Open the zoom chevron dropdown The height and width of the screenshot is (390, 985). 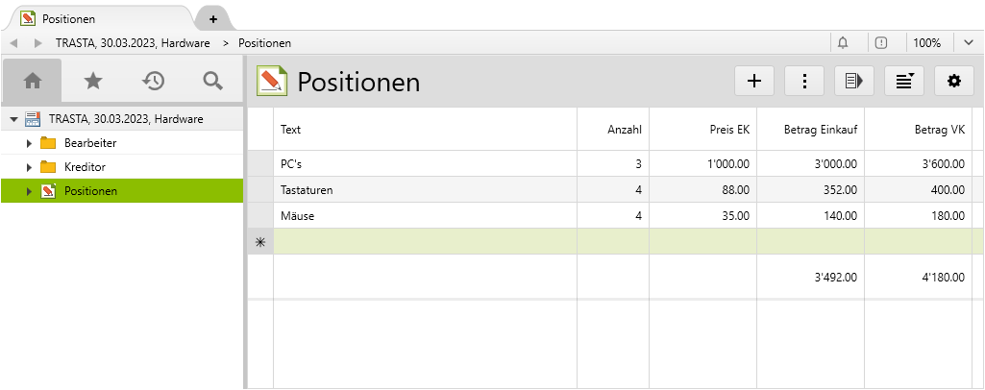(967, 43)
